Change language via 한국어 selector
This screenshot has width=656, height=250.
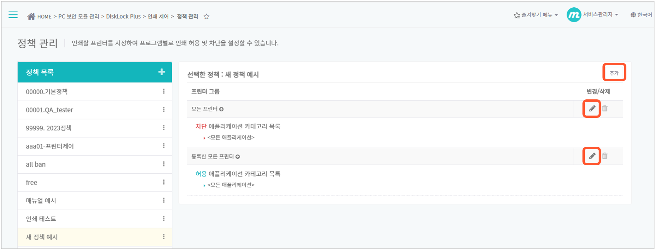coord(641,15)
